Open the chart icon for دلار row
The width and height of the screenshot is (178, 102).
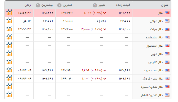point(9,12)
